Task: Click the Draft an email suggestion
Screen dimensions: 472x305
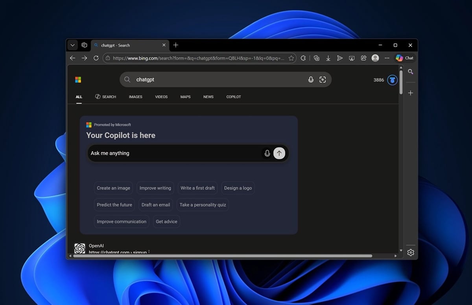Action: pyautogui.click(x=156, y=205)
